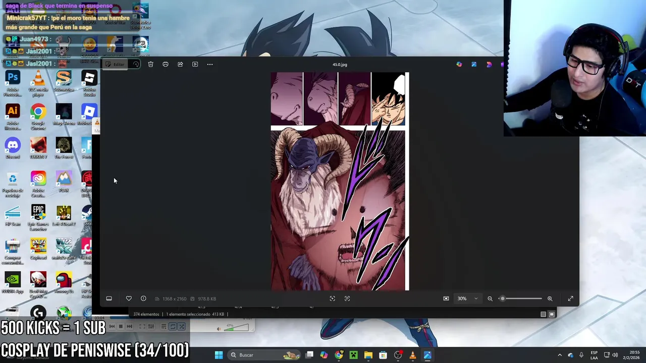Click the multicolor Copilot-style icon in title bar

pos(459,64)
